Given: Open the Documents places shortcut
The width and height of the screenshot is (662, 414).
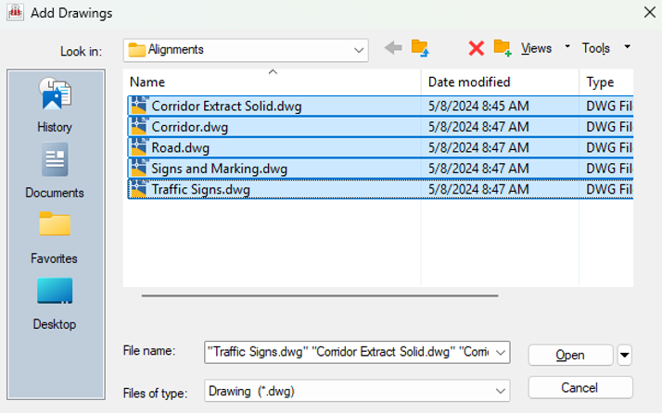Looking at the screenshot, I should click(x=55, y=171).
